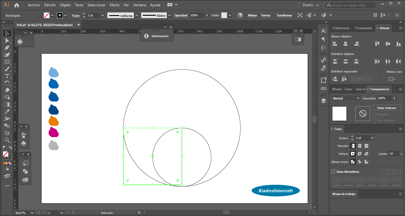Click the Crear máscara button

click(x=387, y=108)
